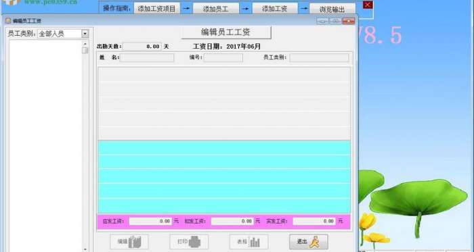The width and height of the screenshot is (474, 252).
Task: Open the 表格 table chart button
Action: click(x=249, y=242)
